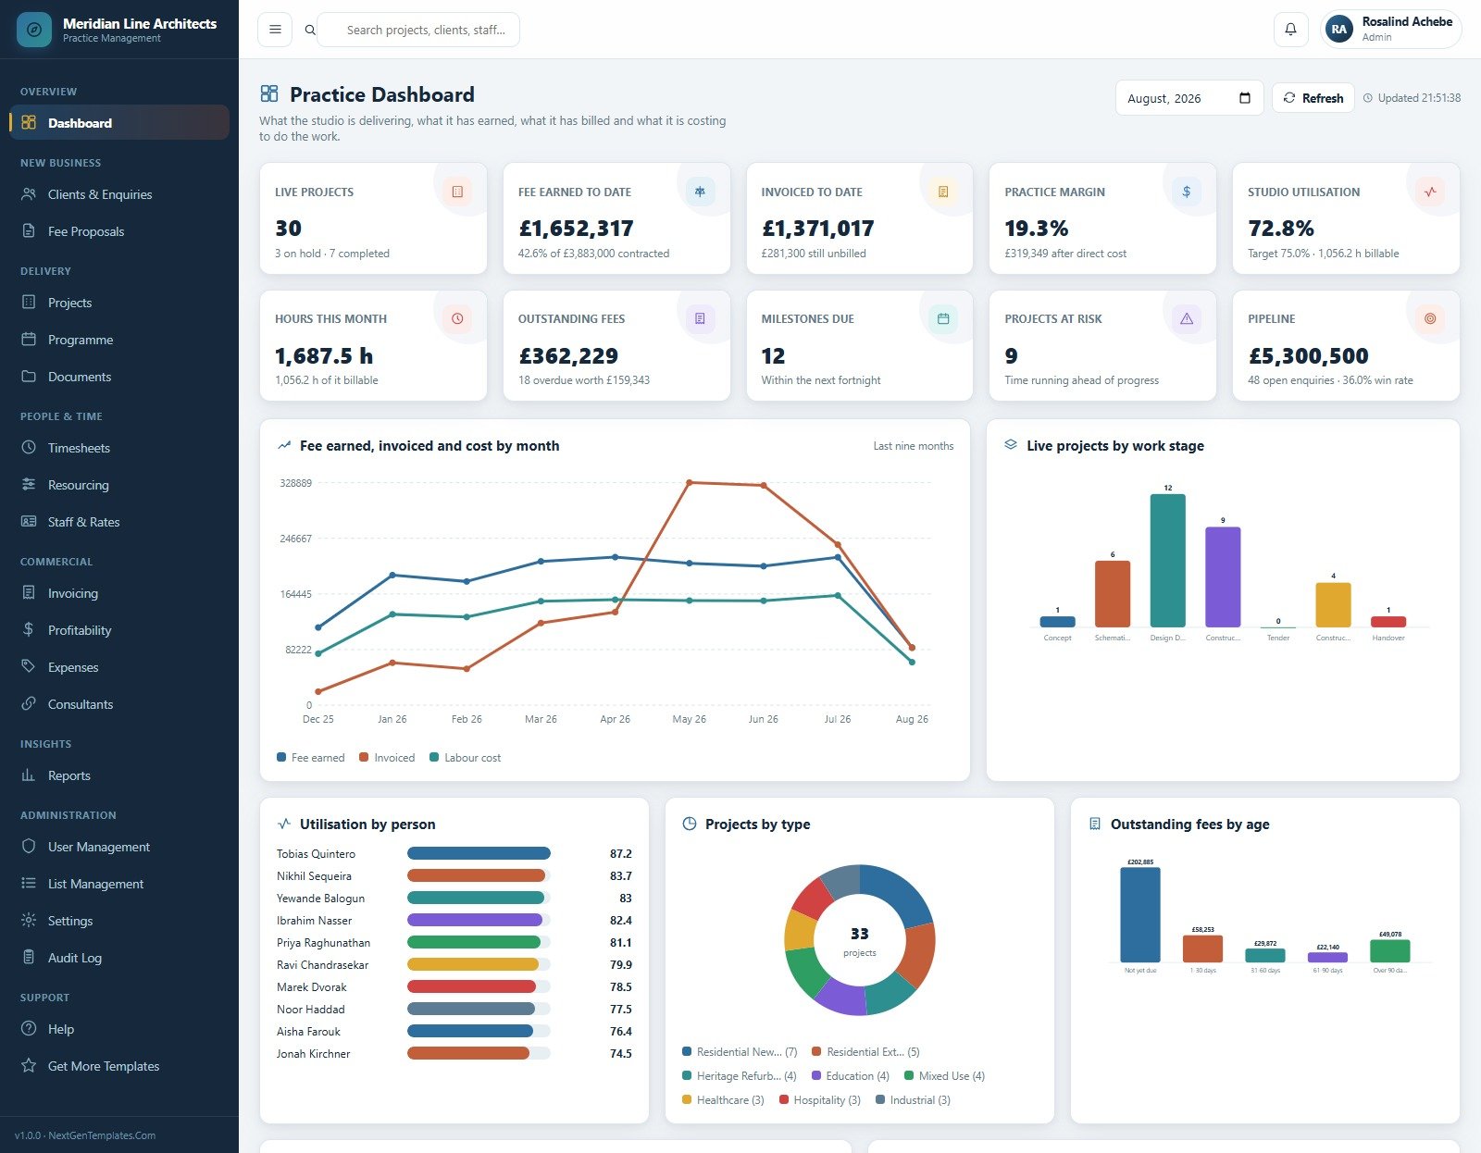The height and width of the screenshot is (1153, 1481).
Task: Click the Live Projects card icon
Action: click(x=457, y=192)
